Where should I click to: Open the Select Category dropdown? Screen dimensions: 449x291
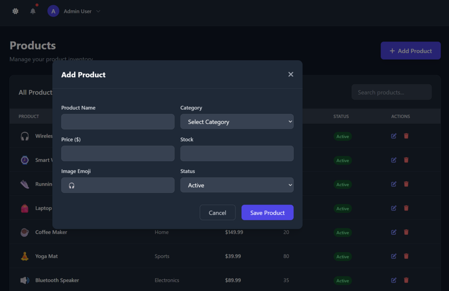[237, 122]
